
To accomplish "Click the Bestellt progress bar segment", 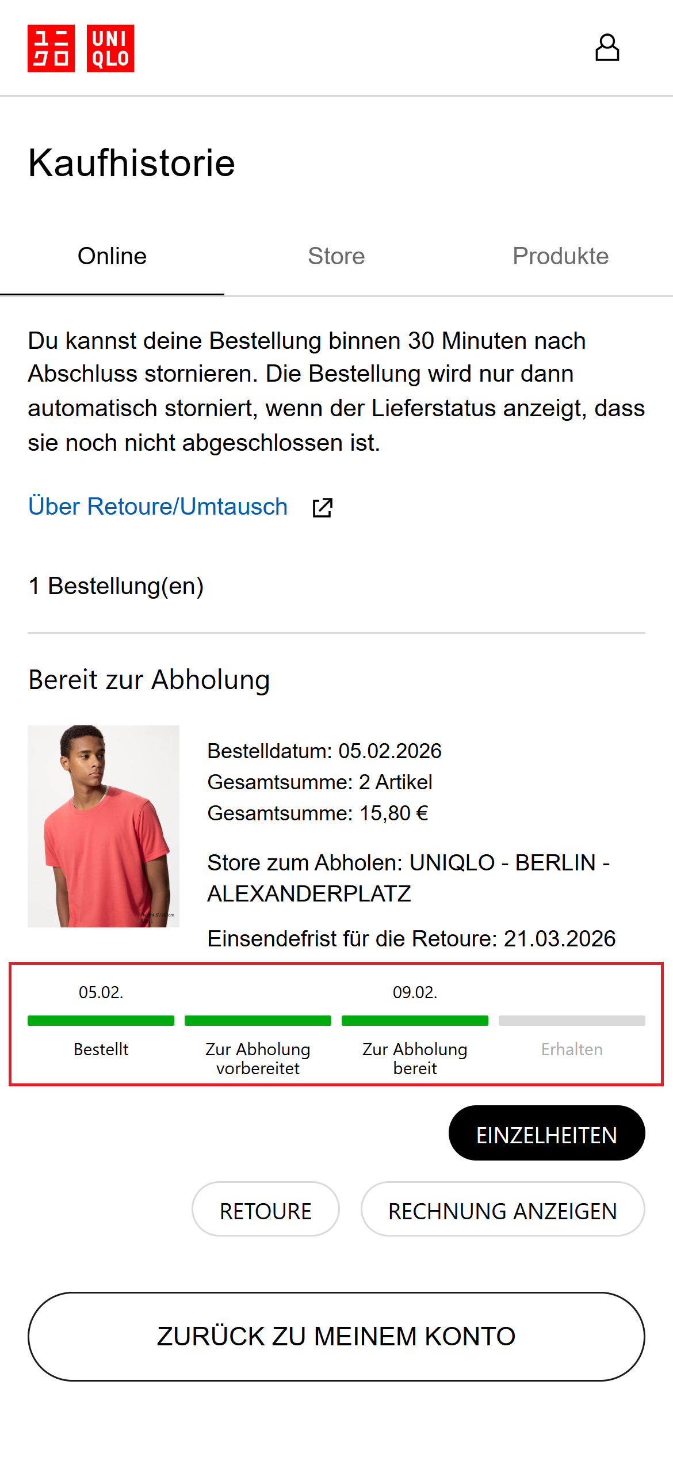I will 101,1021.
